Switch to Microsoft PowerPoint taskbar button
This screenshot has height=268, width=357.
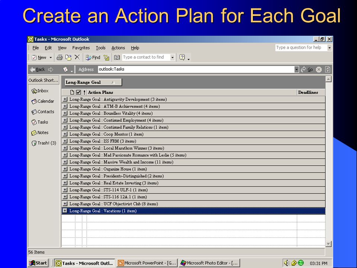click(x=147, y=263)
